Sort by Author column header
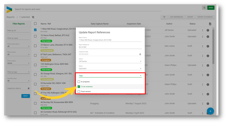 (169, 24)
